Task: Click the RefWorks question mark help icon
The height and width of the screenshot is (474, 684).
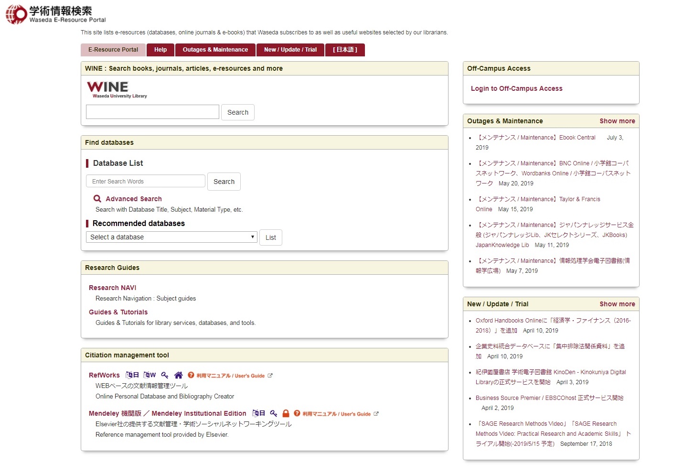Action: pos(191,375)
